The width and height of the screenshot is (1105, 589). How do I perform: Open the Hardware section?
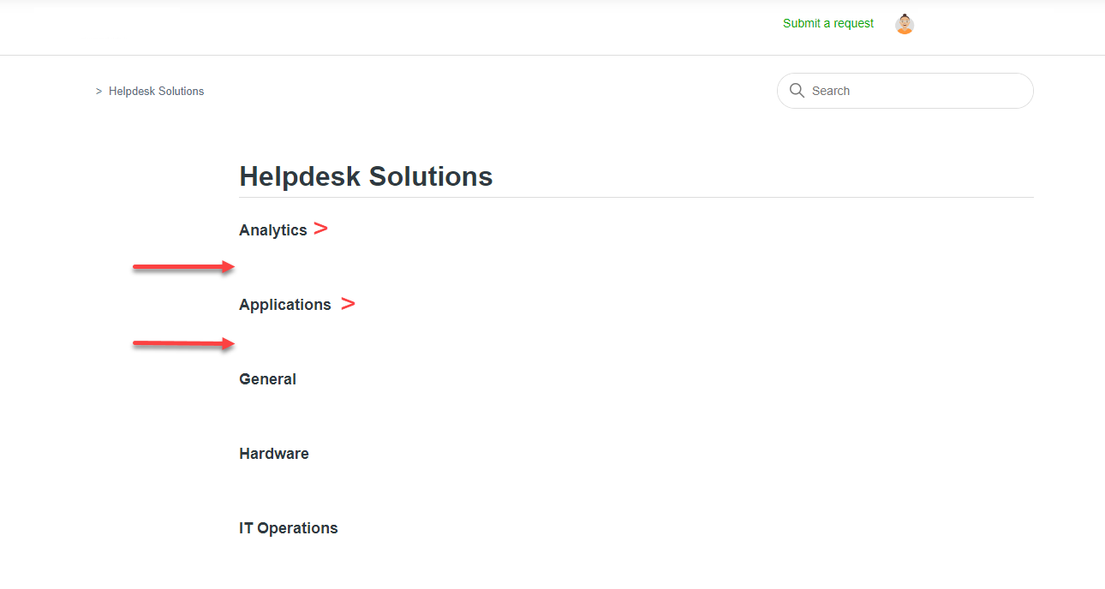point(273,454)
